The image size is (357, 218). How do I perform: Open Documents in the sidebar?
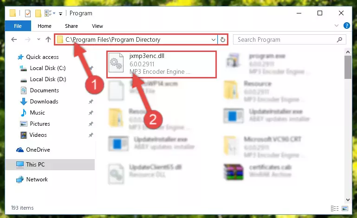tap(45, 90)
